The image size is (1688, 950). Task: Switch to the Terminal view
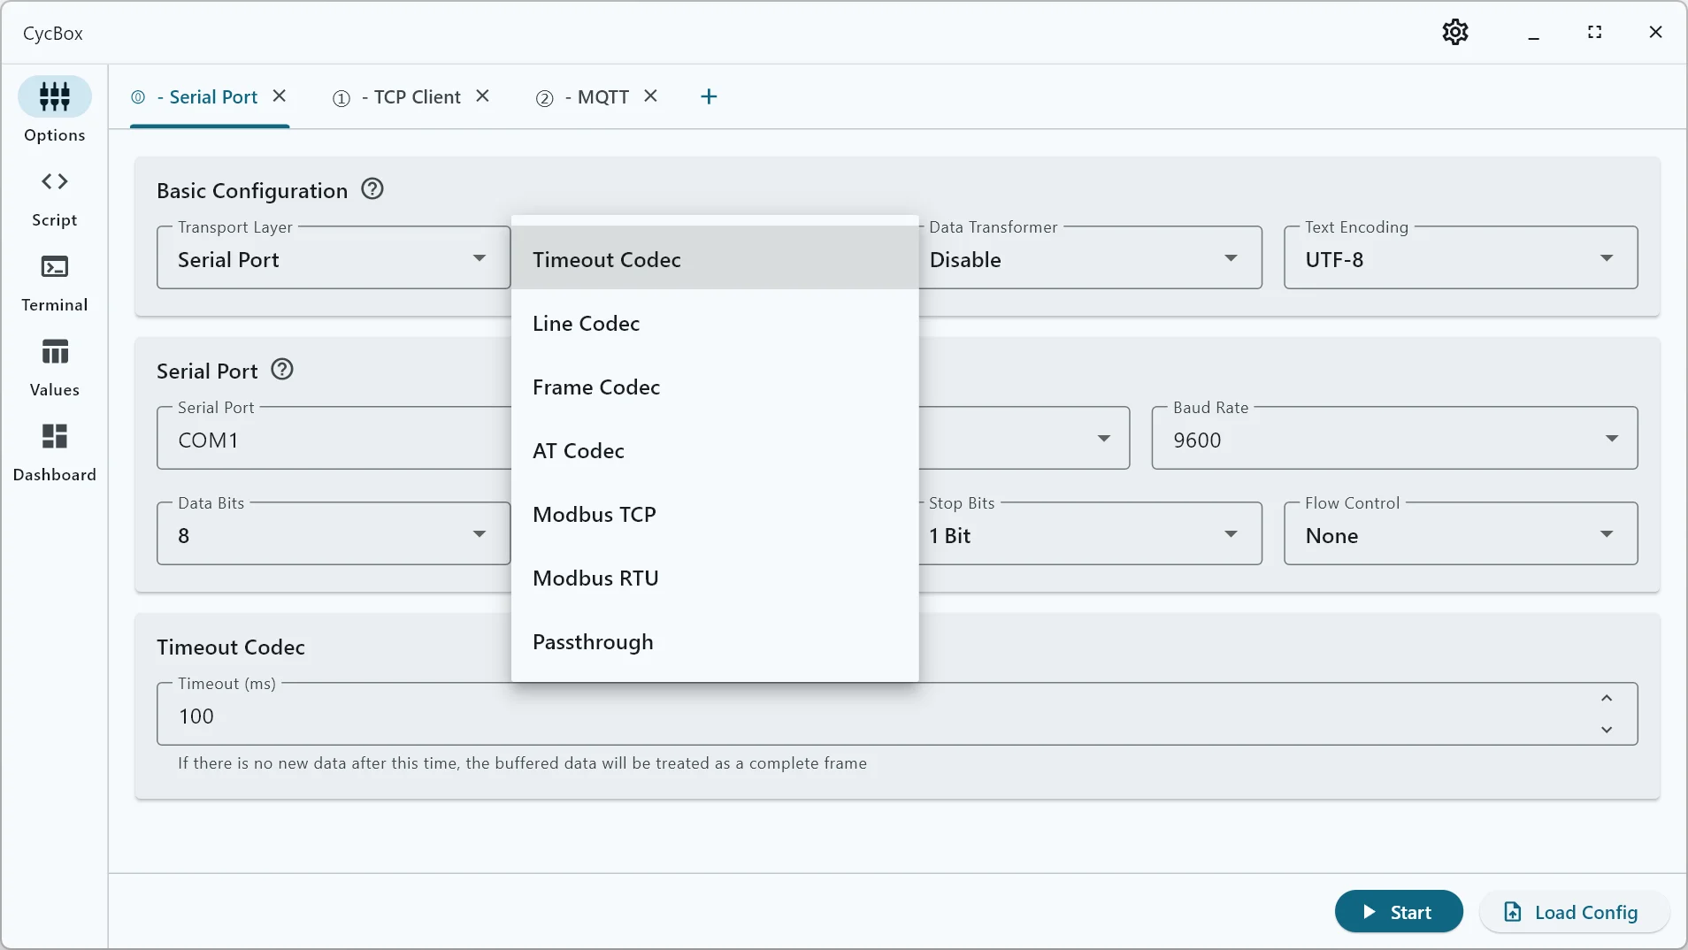(54, 283)
